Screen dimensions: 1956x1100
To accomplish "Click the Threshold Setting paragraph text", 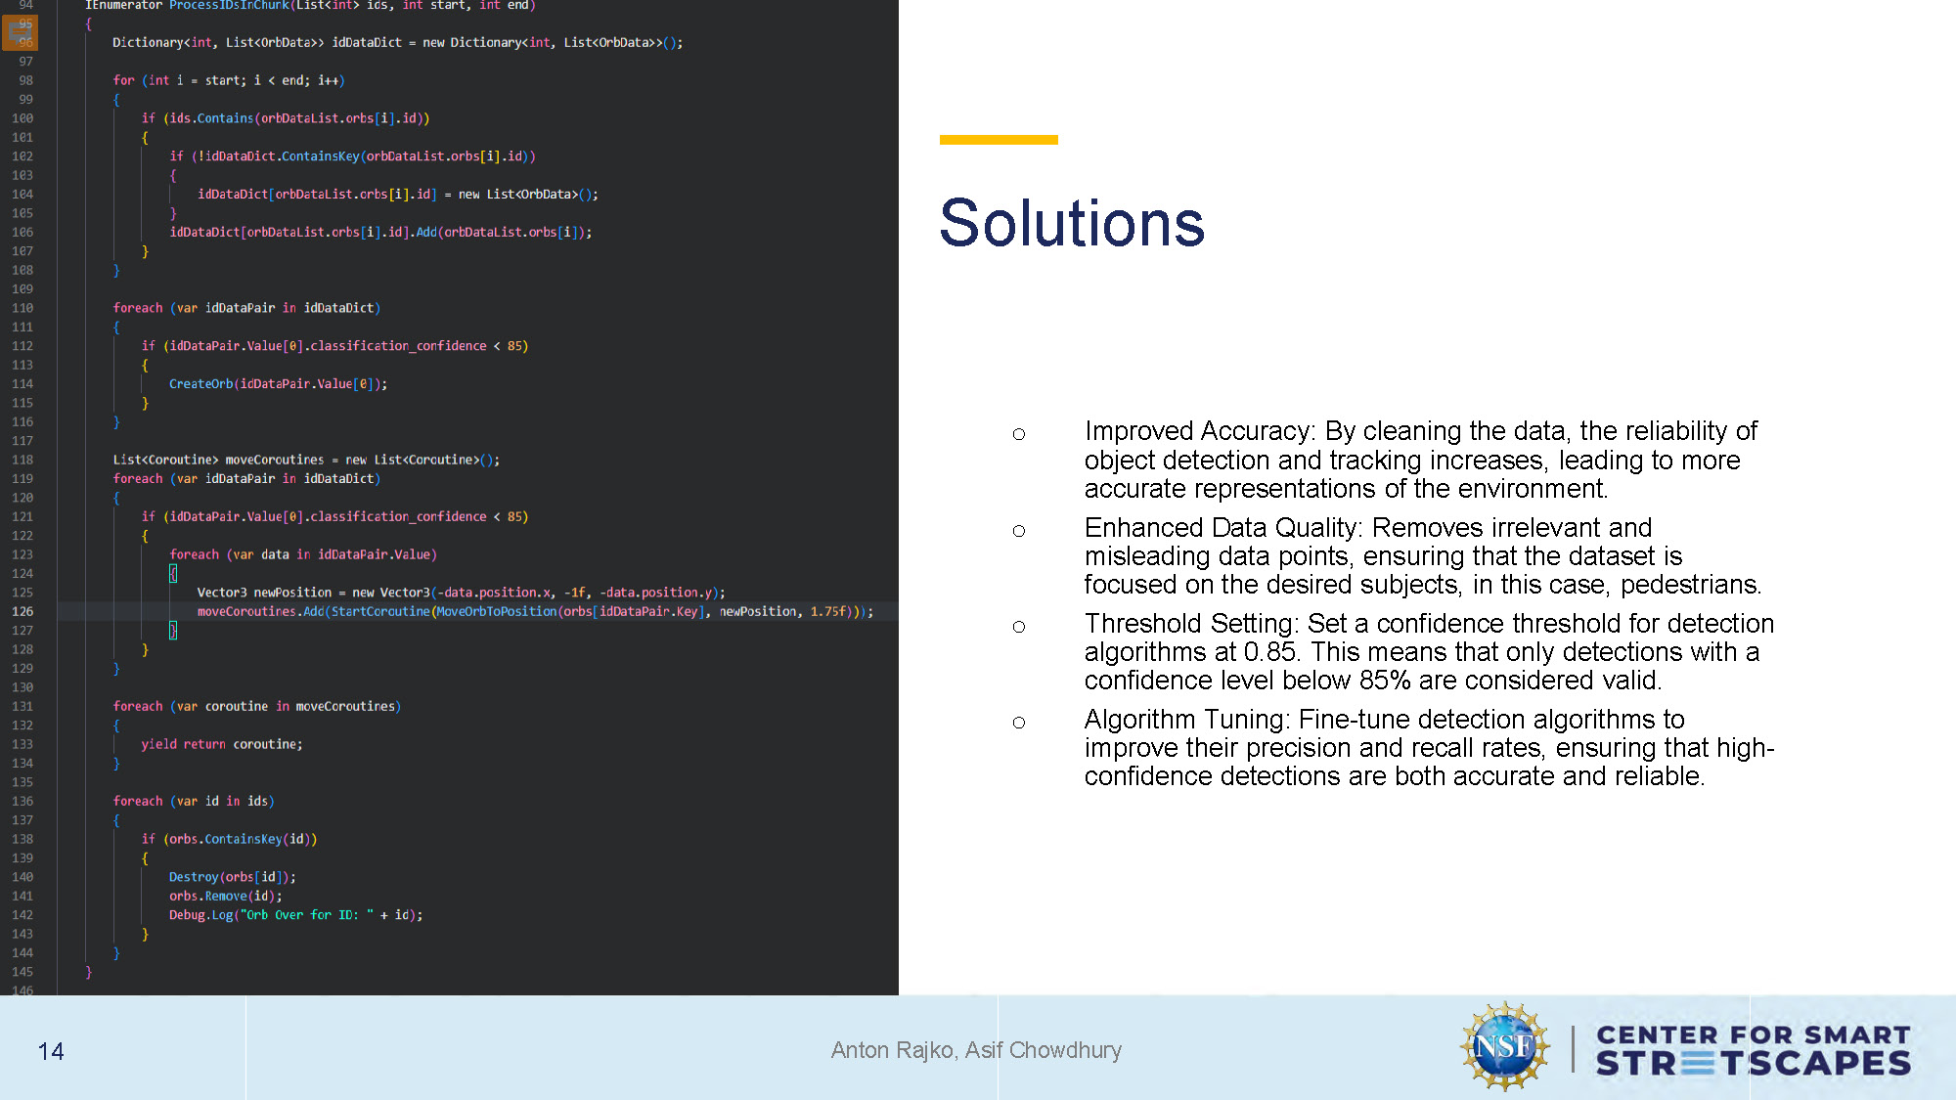I will (x=1428, y=651).
